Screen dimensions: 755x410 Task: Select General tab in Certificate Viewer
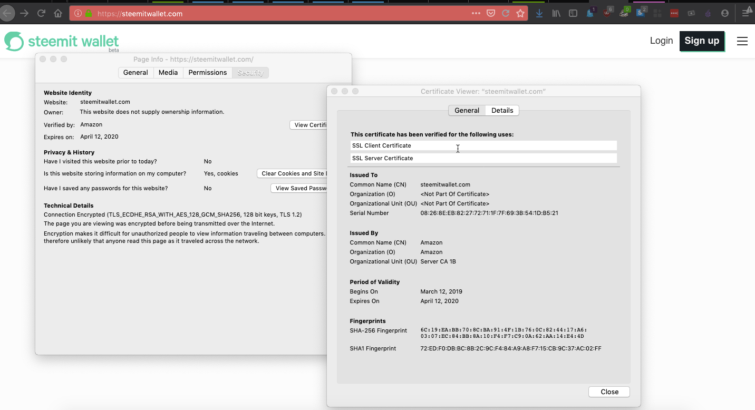click(467, 111)
